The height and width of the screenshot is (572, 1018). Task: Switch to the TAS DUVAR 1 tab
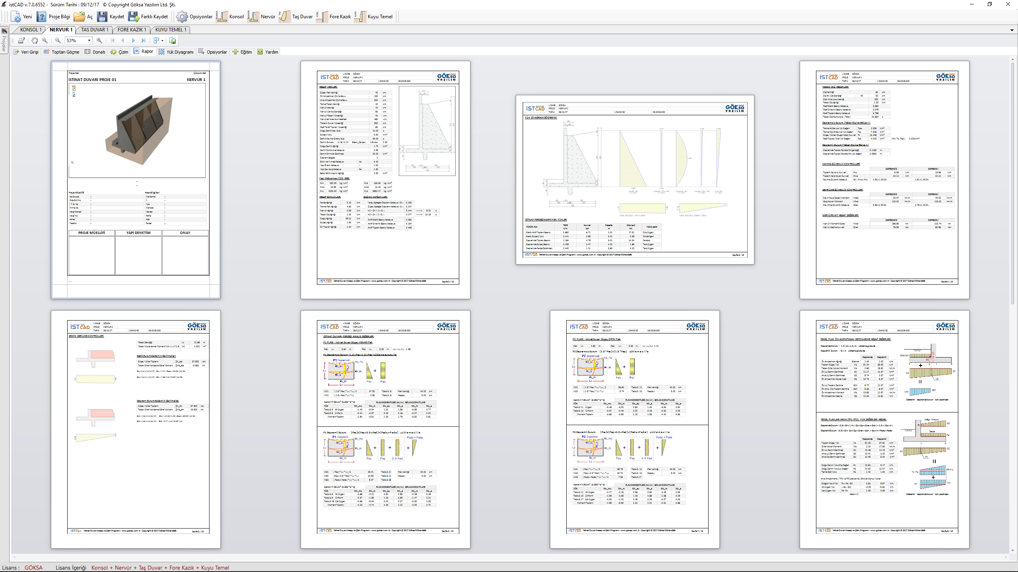click(x=94, y=30)
